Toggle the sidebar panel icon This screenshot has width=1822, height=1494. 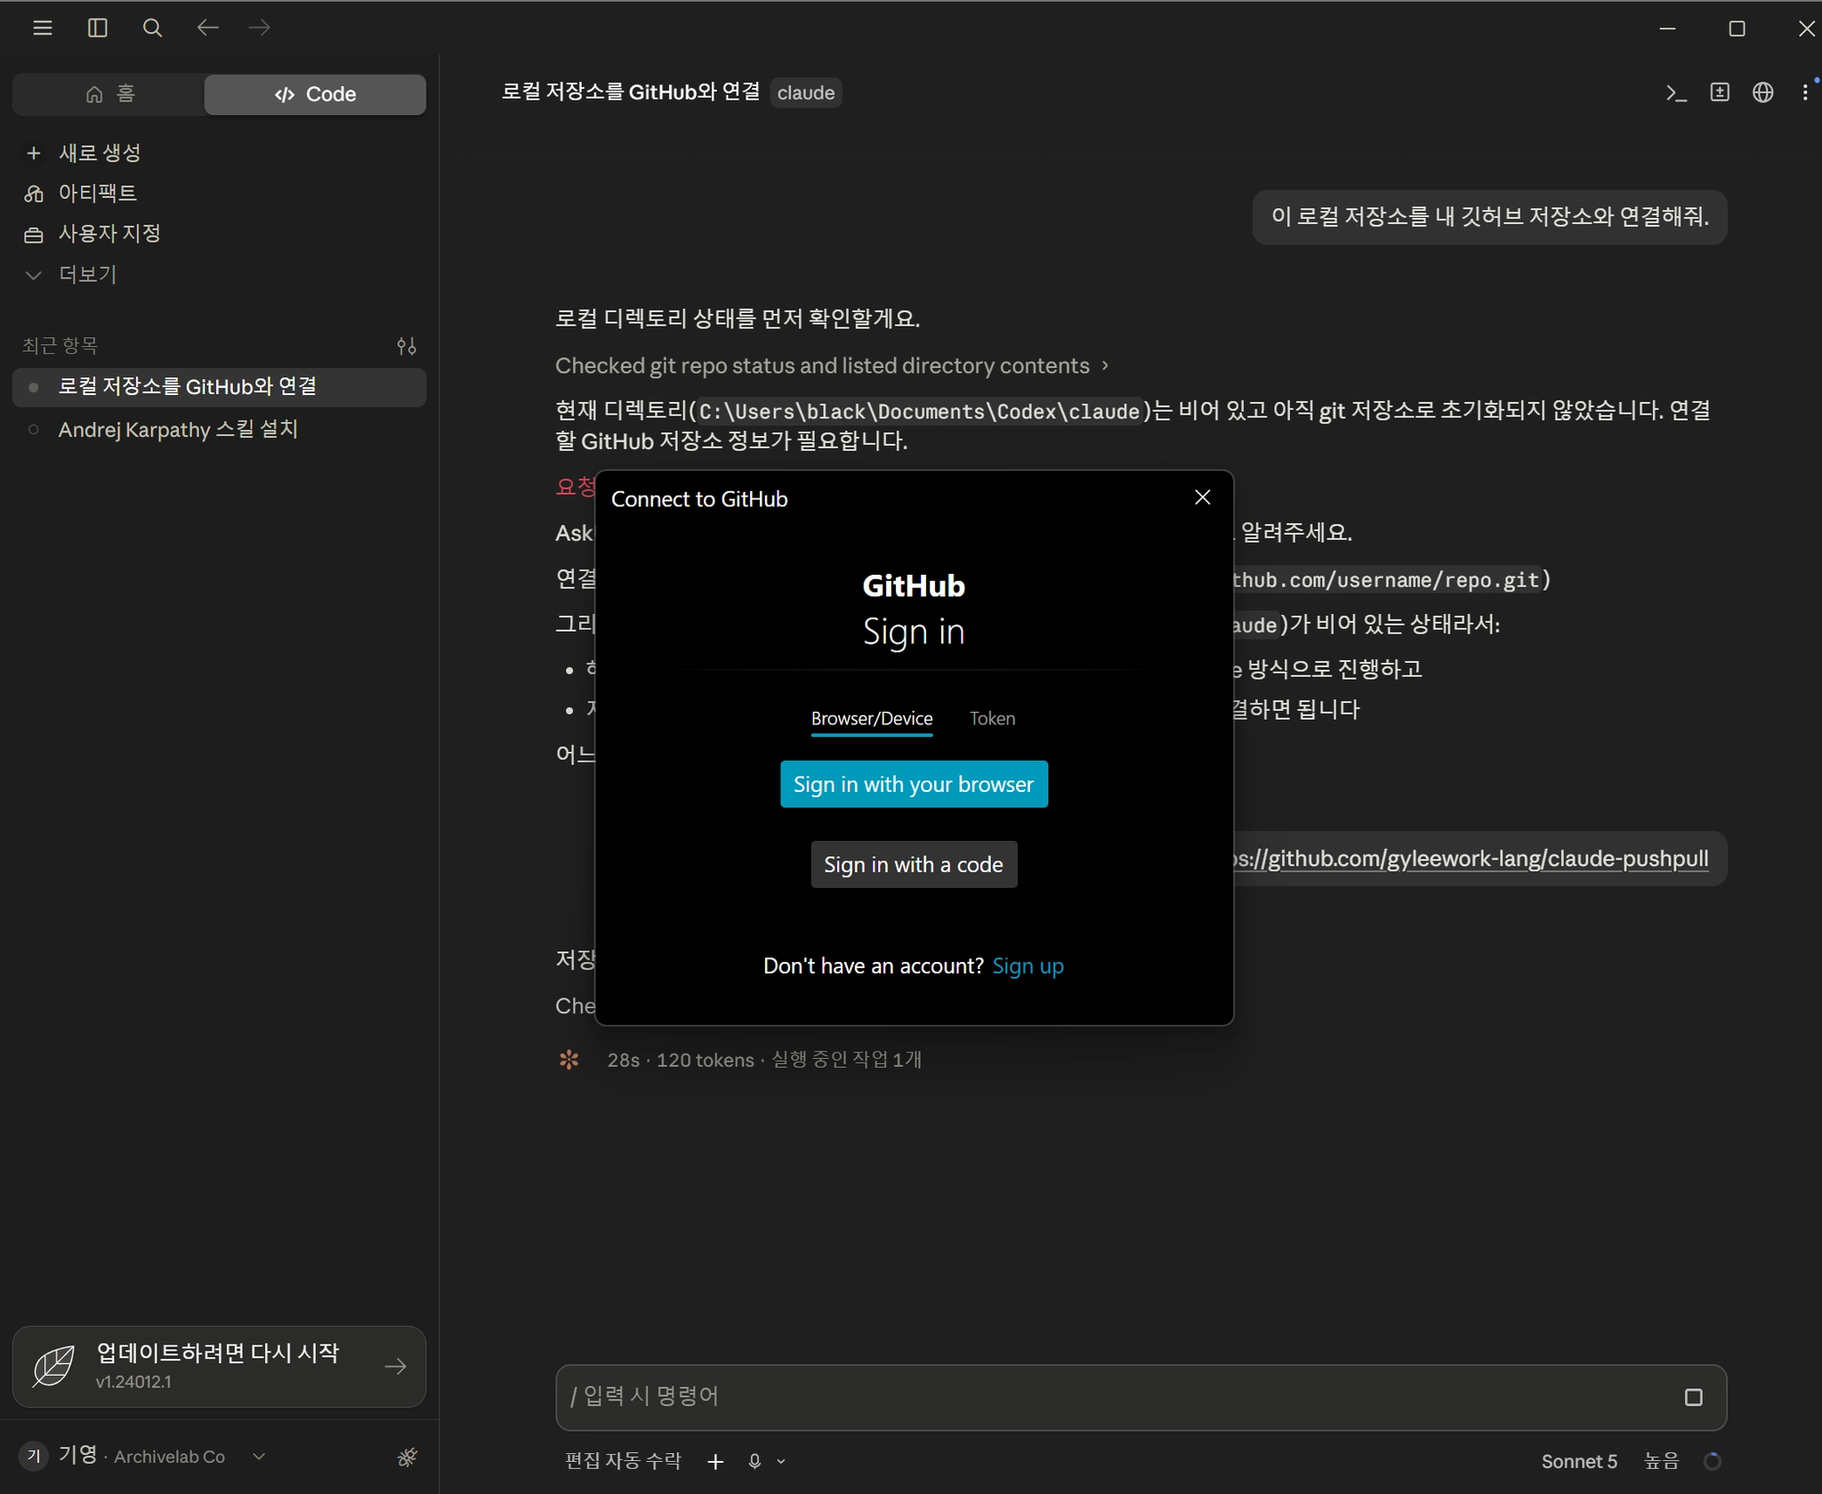pos(97,28)
